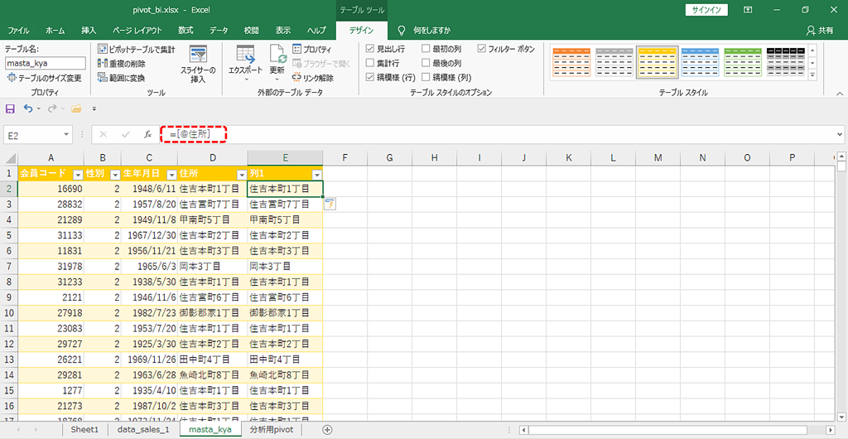The width and height of the screenshot is (848, 439).
Task: Apply the gray table style
Action: click(x=614, y=62)
